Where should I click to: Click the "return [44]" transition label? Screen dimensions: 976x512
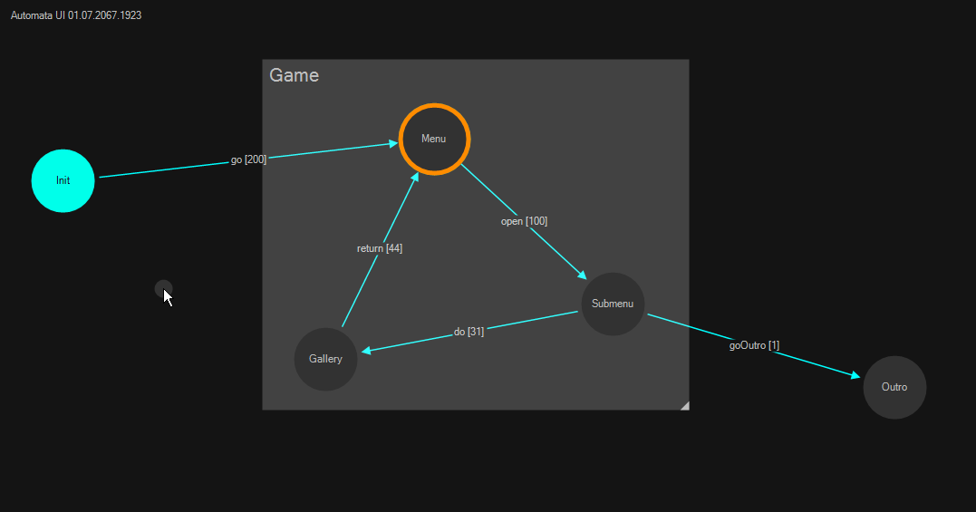(379, 248)
